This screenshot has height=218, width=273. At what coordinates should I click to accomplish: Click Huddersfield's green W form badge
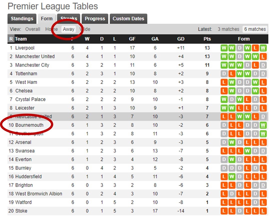231,177
